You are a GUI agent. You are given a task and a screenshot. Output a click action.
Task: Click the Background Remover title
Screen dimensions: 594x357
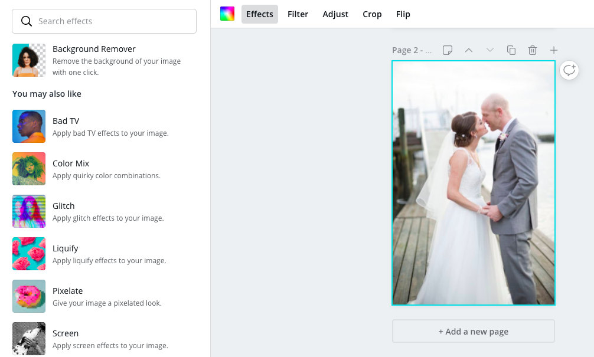pyautogui.click(x=94, y=49)
